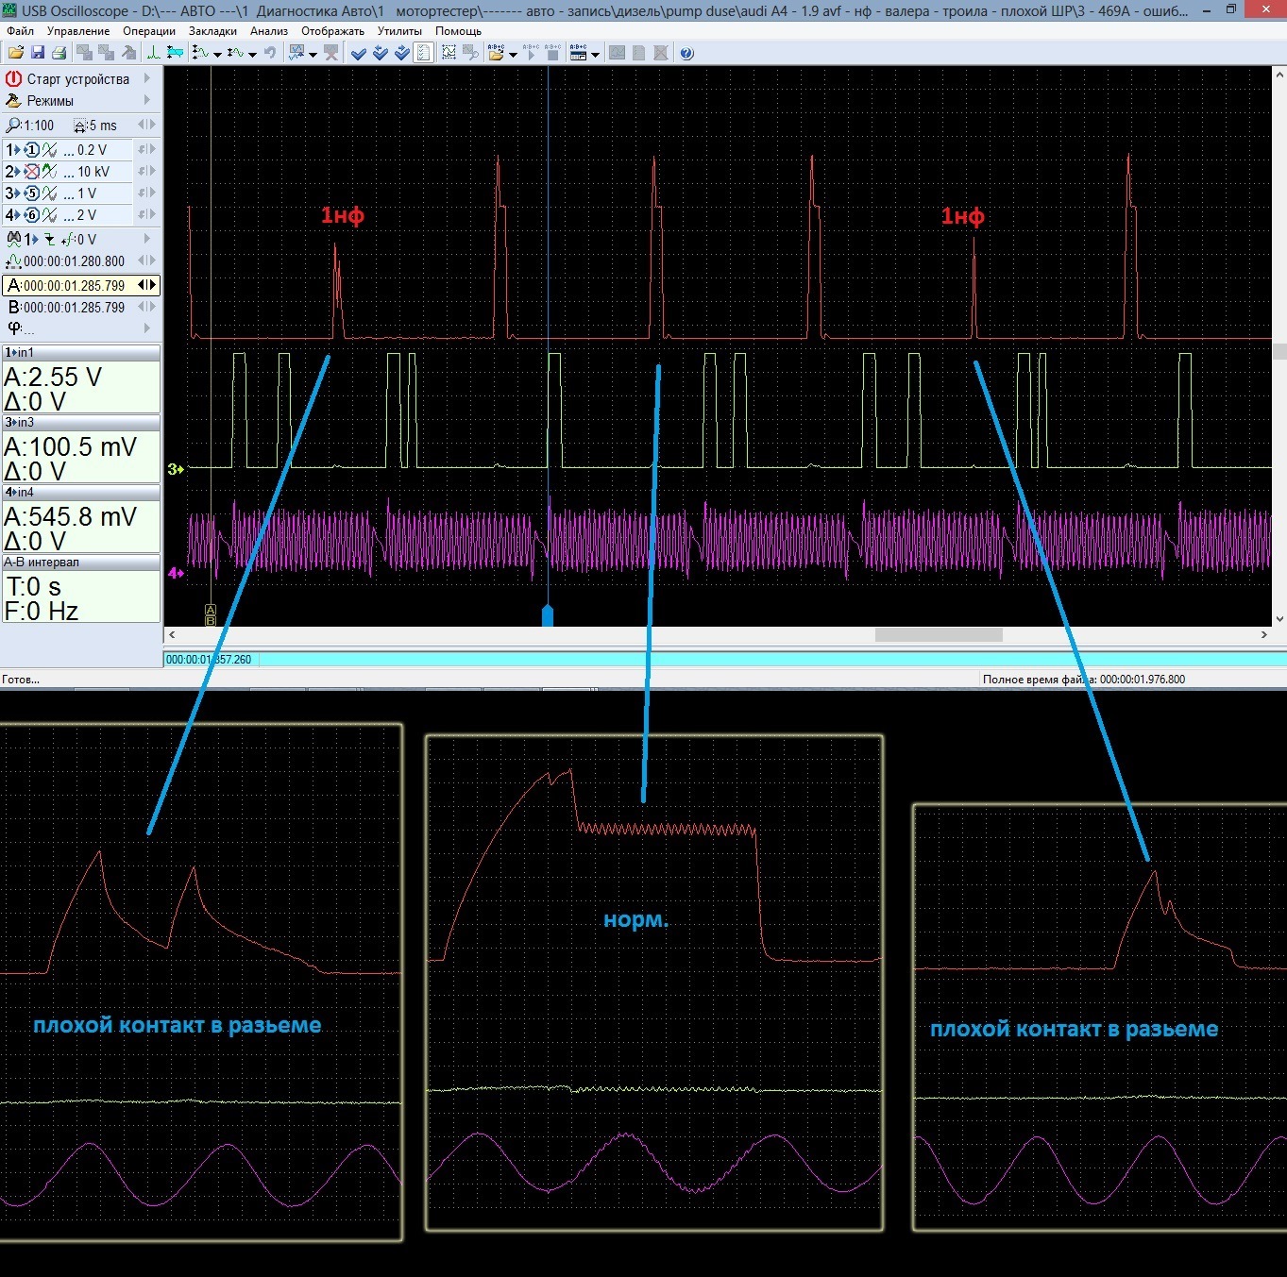Open dropdown of the second cursor-waveform tool
This screenshot has width=1287, height=1277.
[253, 54]
